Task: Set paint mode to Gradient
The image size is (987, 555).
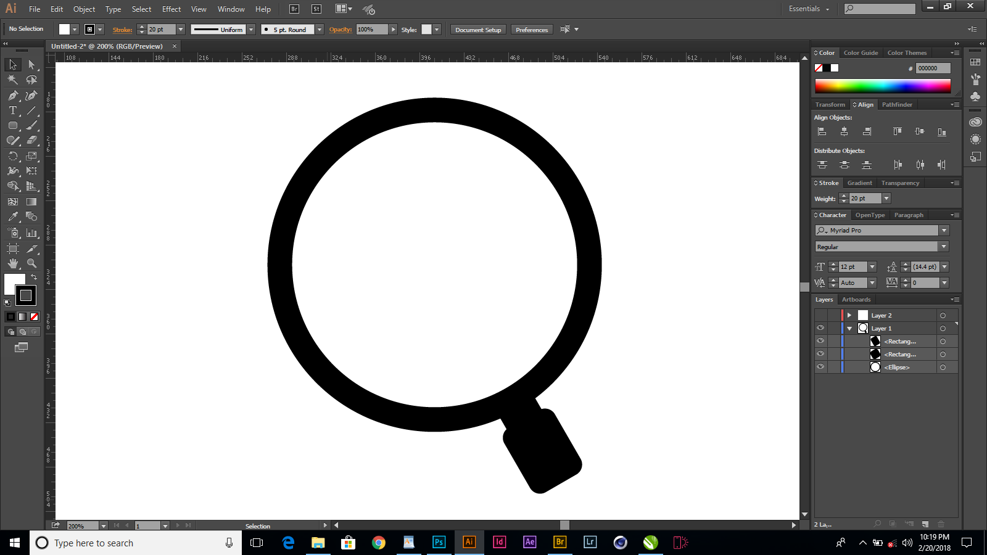Action: (23, 316)
